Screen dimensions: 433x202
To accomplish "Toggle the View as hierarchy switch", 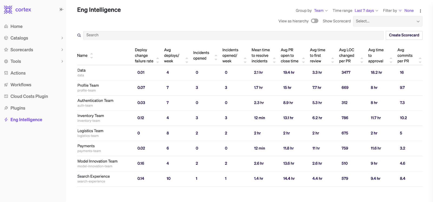I will coord(314,21).
